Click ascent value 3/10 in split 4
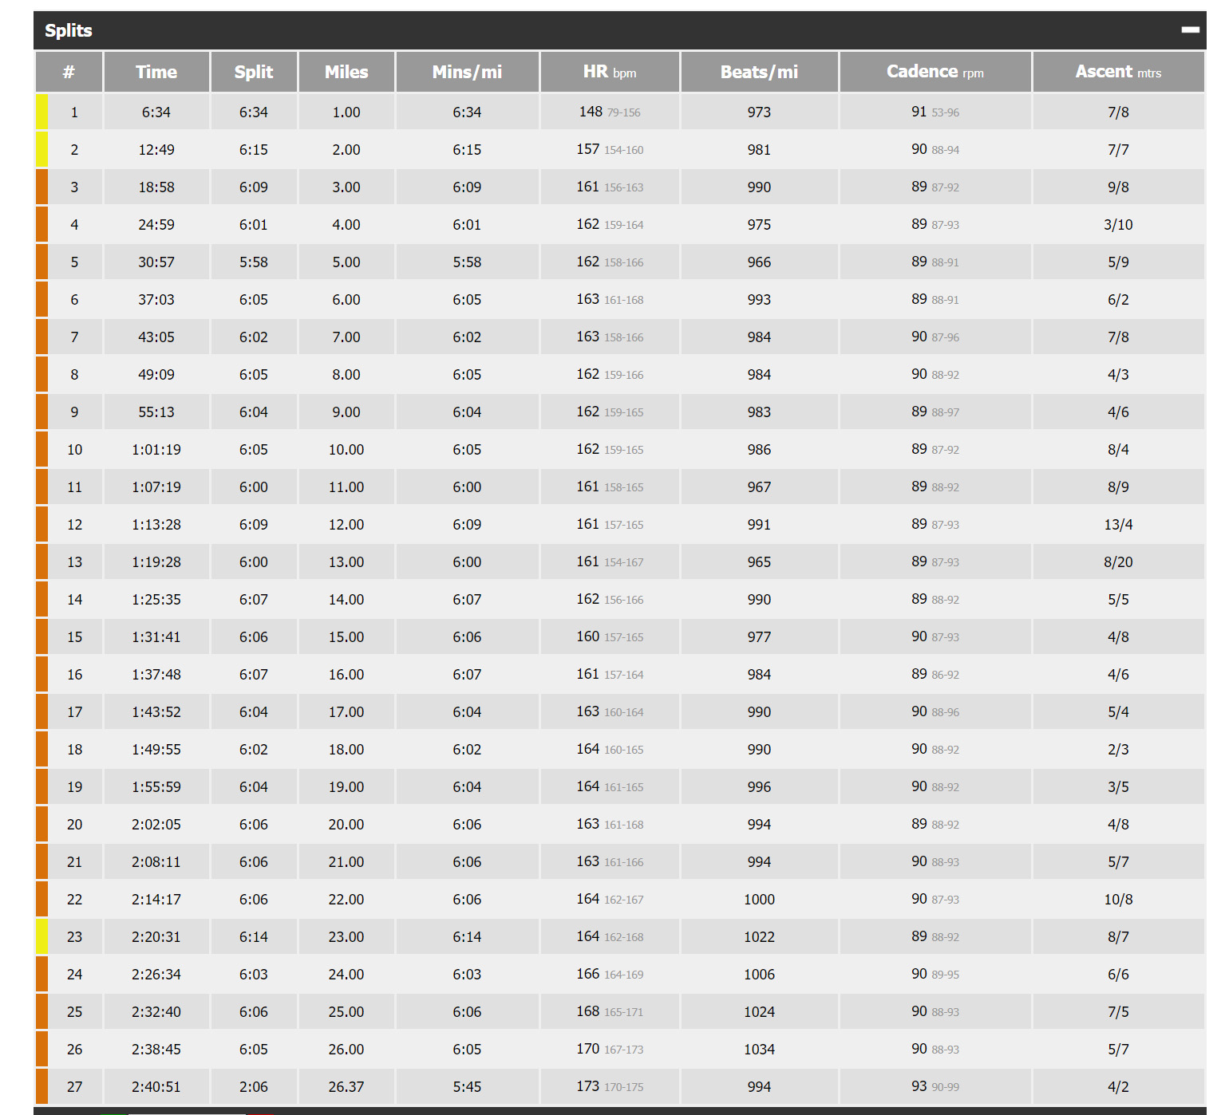Image resolution: width=1221 pixels, height=1115 pixels. point(1118,225)
